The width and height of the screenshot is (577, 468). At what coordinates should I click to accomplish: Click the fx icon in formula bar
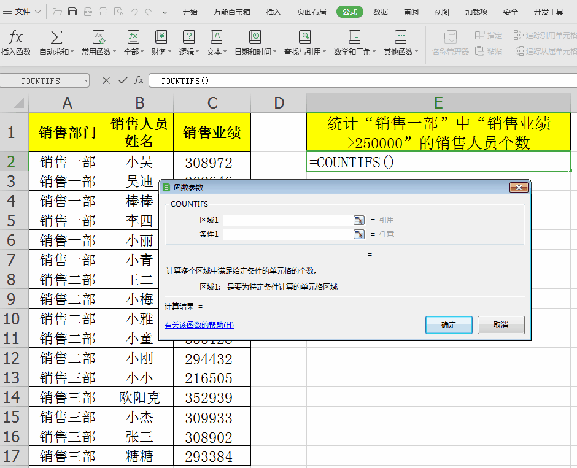pos(139,80)
